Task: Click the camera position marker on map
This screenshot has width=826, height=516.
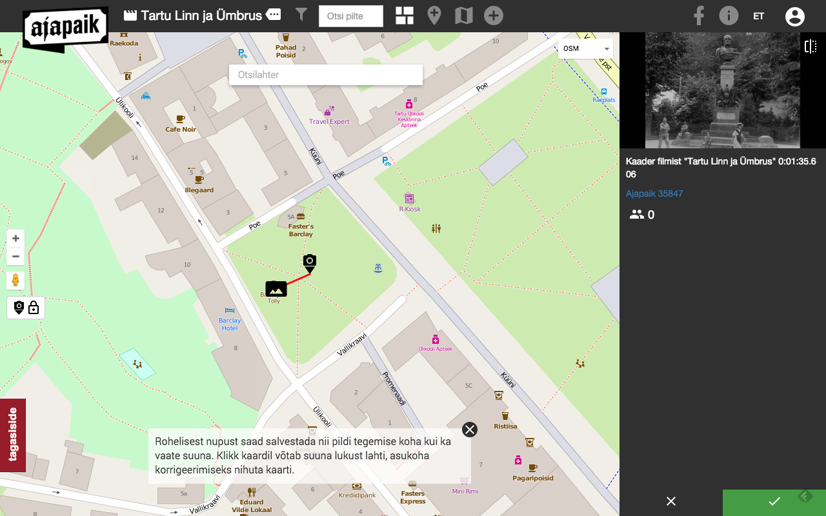Action: click(310, 263)
